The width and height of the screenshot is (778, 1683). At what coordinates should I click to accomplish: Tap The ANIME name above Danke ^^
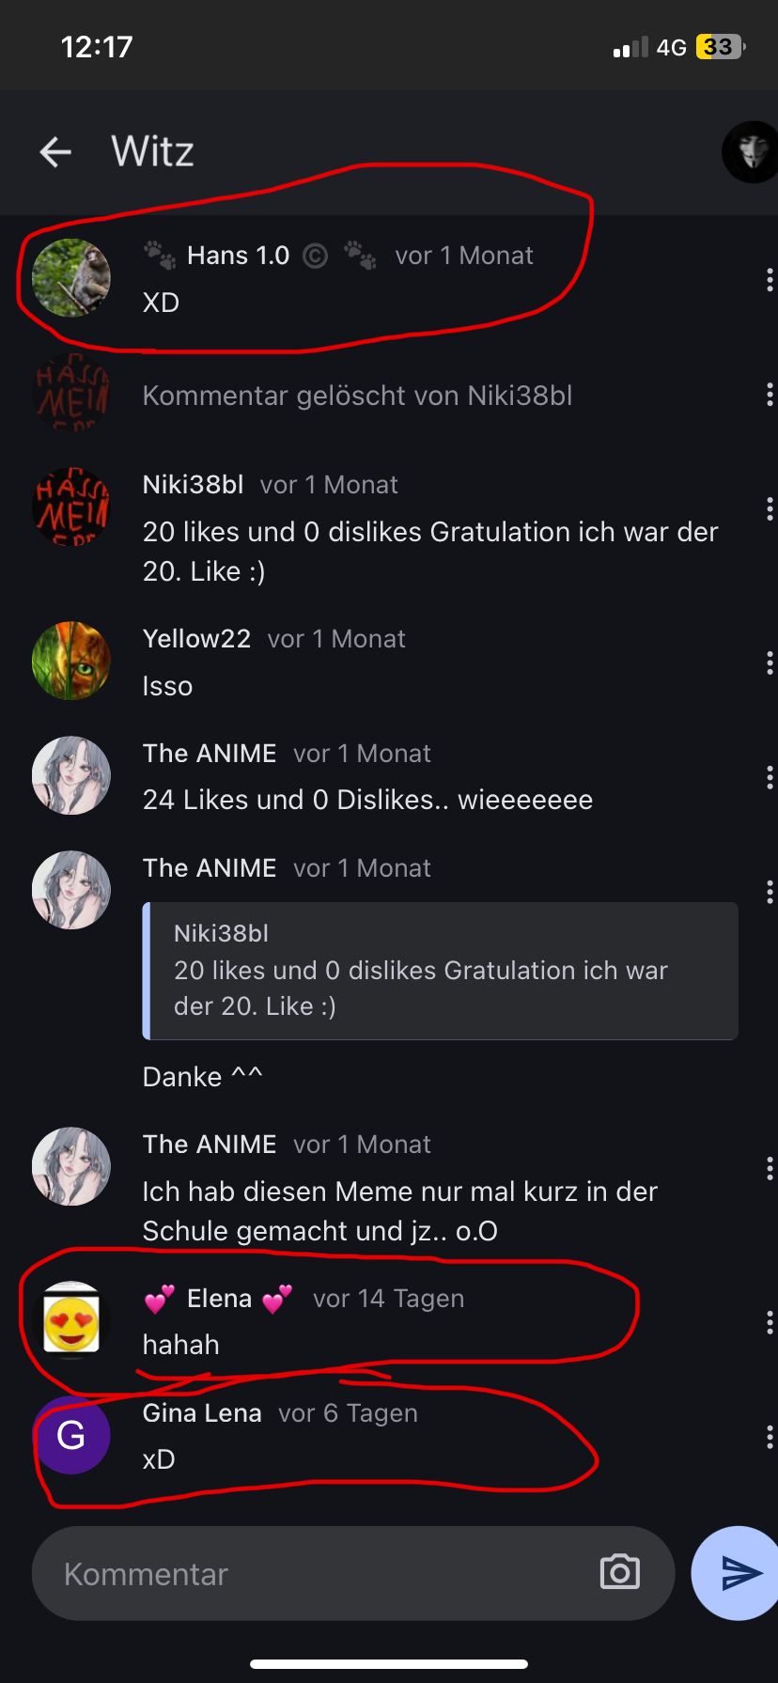click(210, 868)
